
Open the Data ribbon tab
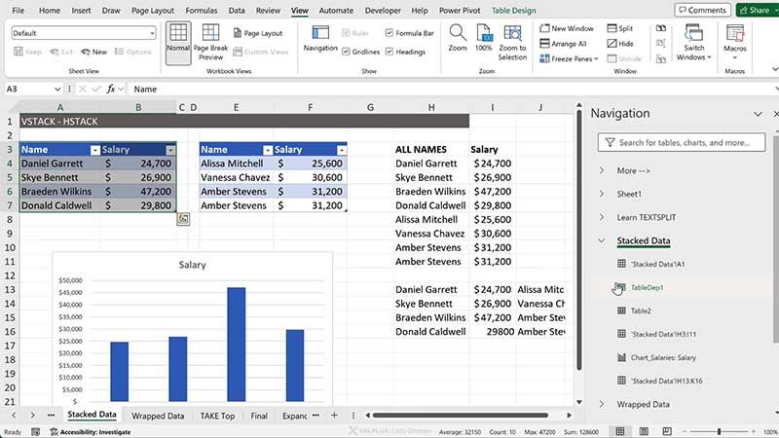[237, 10]
